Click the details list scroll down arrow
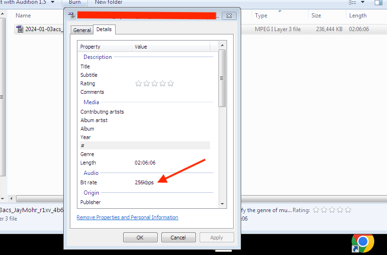Screen dimensions: 387x255 tap(222, 204)
